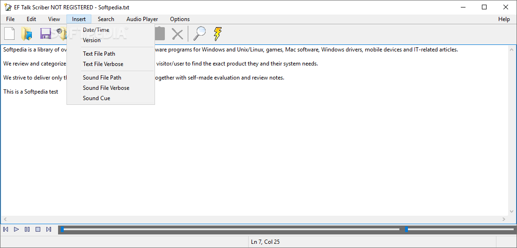The width and height of the screenshot is (517, 248).
Task: Open sound file with speaker folder icon
Action: click(x=61, y=34)
